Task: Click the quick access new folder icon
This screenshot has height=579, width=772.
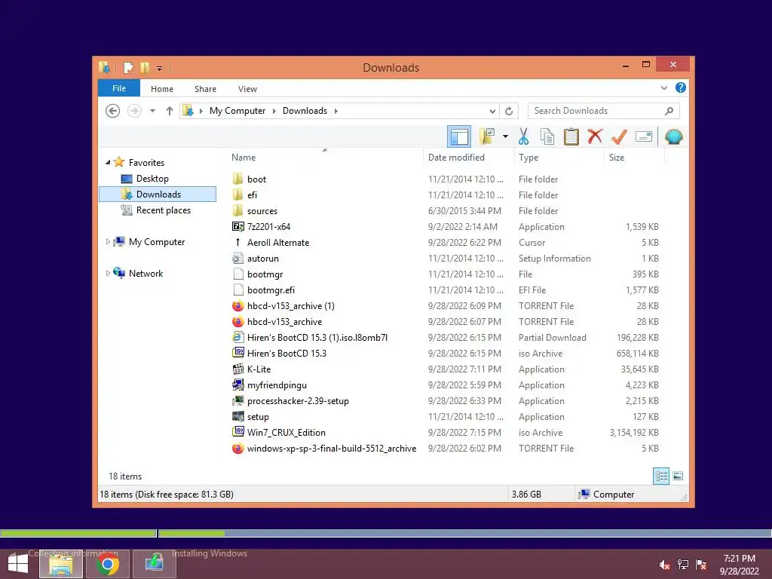Action: (x=145, y=67)
